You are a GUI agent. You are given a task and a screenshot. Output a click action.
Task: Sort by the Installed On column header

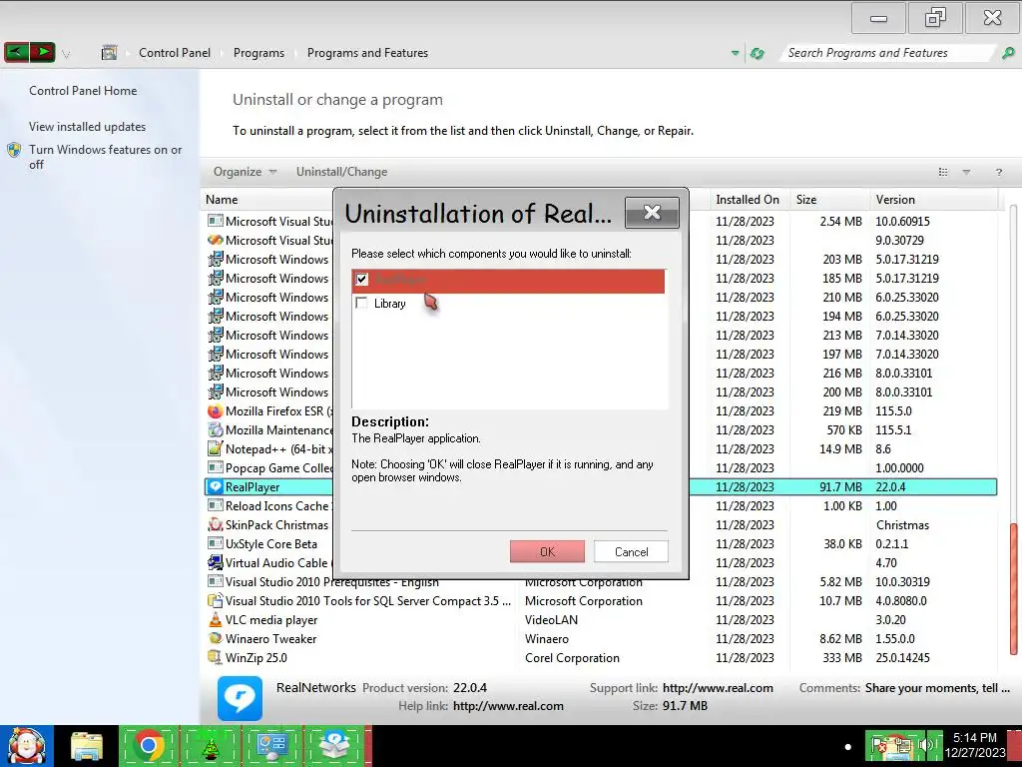click(749, 200)
